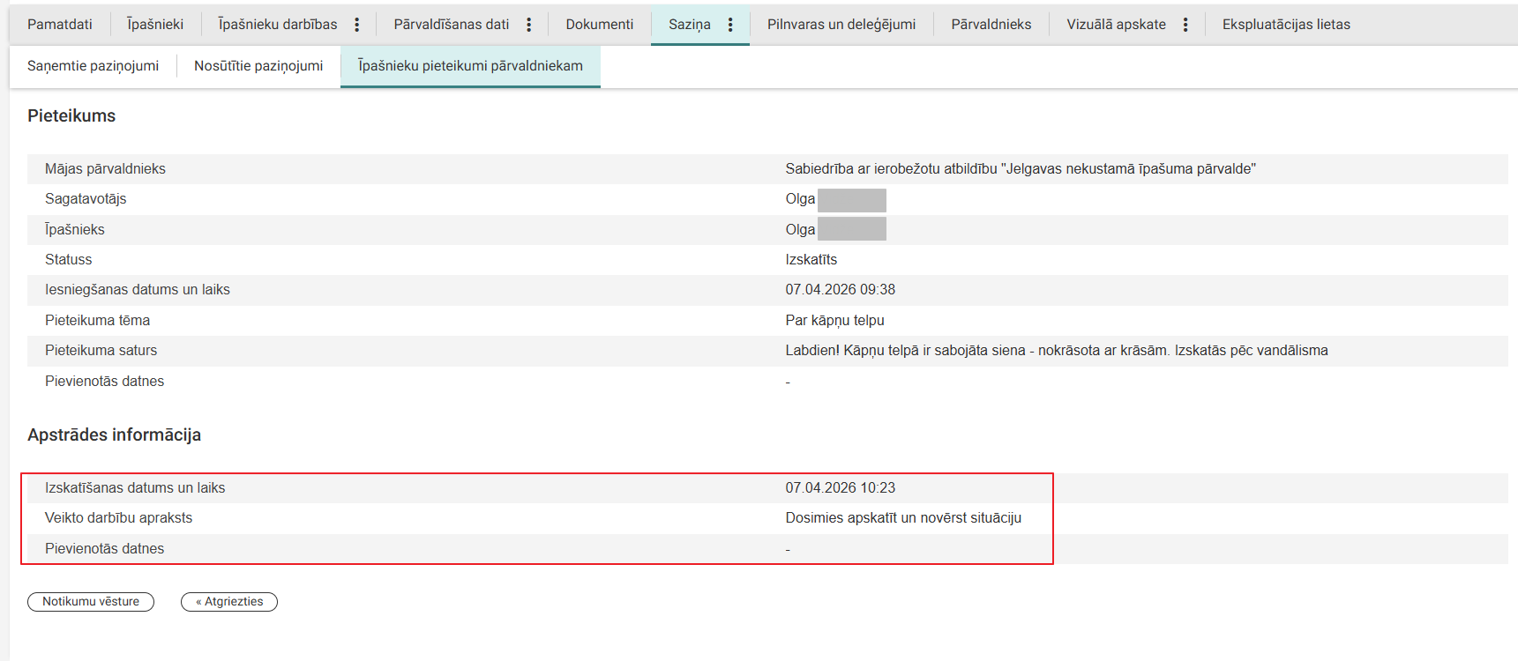1518x661 pixels.
Task: Show the Nosūtītie paziņojumi subtab
Action: coord(258,66)
